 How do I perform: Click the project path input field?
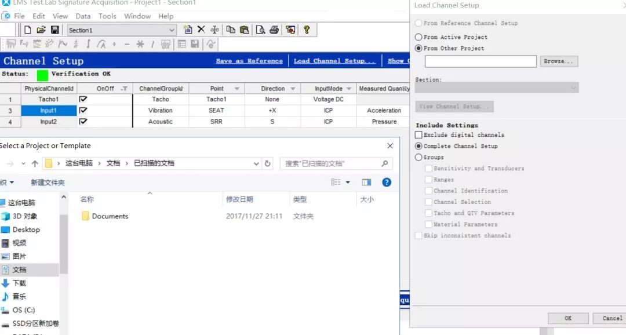pos(481,61)
